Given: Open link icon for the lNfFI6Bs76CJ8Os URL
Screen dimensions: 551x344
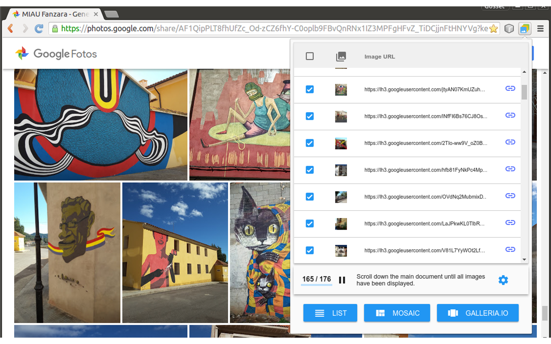Looking at the screenshot, I should click(510, 115).
